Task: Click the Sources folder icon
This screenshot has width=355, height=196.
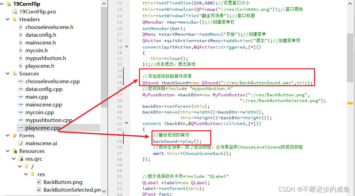Action: (15, 74)
